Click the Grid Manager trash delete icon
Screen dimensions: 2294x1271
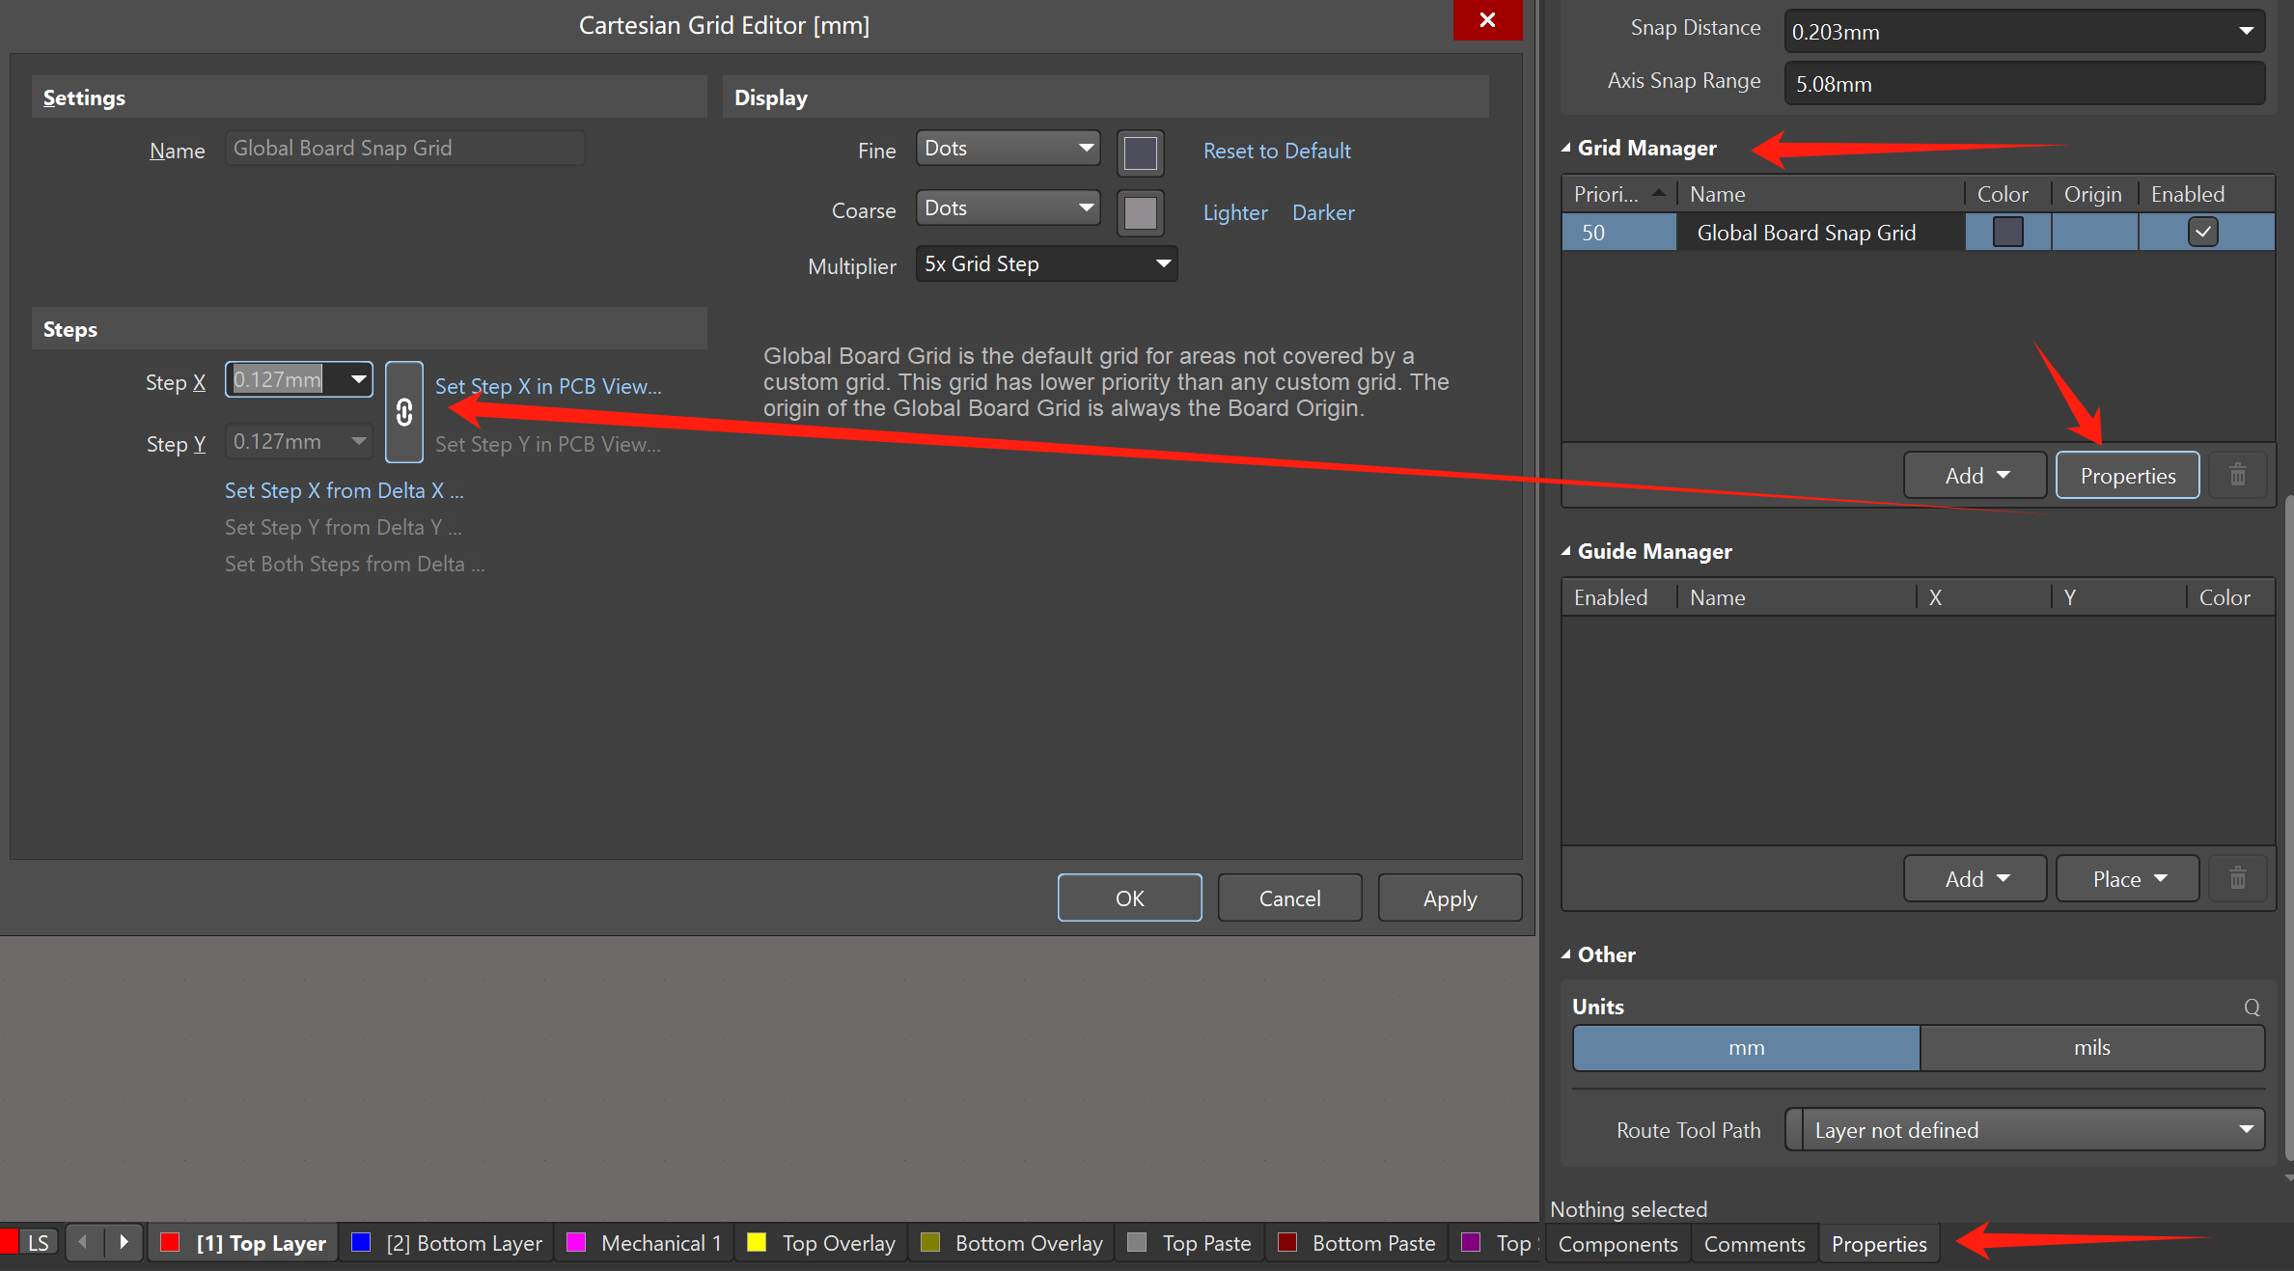(x=2237, y=475)
